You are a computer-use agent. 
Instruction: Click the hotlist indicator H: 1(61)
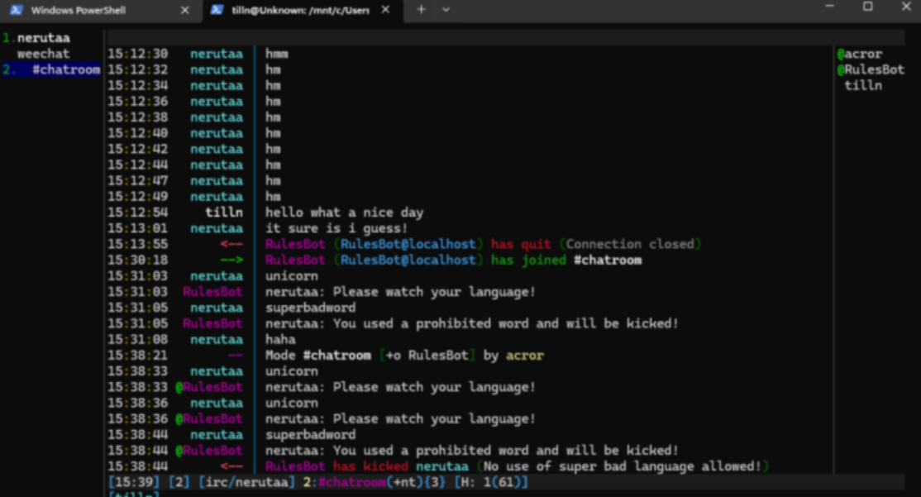click(490, 482)
